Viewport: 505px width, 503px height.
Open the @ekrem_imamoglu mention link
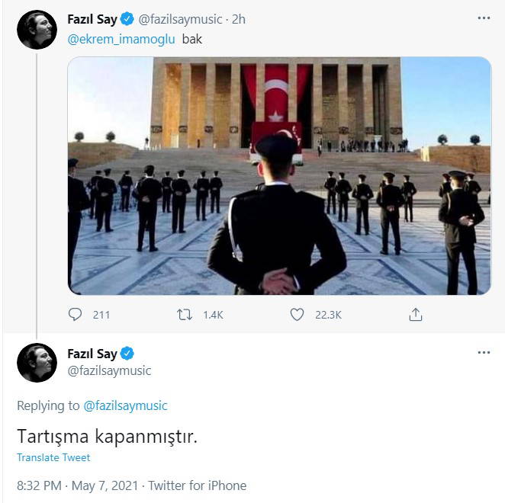(122, 39)
